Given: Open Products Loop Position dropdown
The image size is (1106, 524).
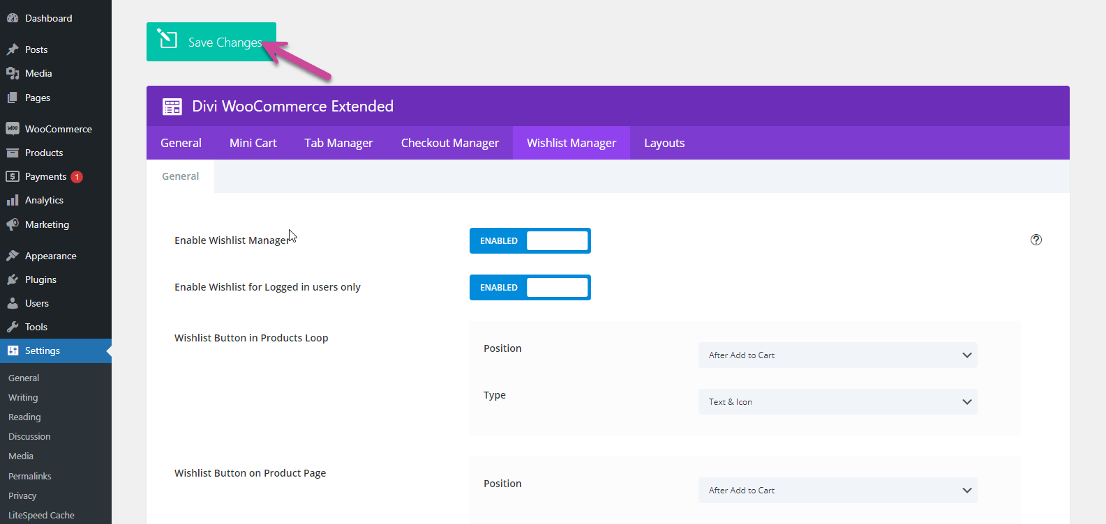Looking at the screenshot, I should point(837,355).
